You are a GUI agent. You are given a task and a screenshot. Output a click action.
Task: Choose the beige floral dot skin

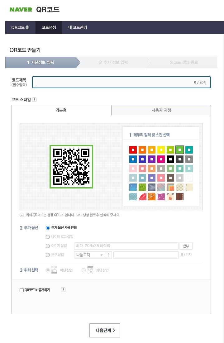point(180,187)
